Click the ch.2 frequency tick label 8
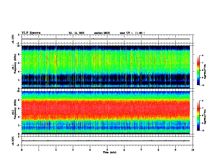Viewport: 217px width, 168px height. coord(19,100)
